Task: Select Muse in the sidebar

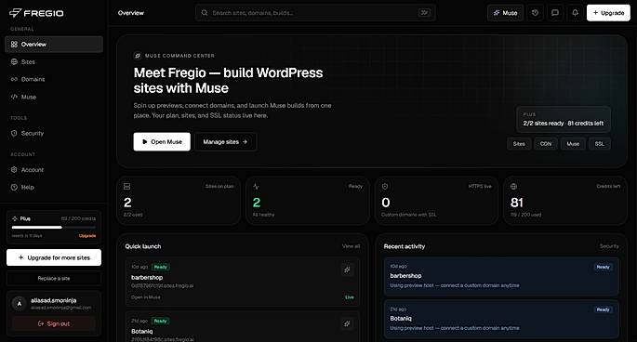Action: 54,97
